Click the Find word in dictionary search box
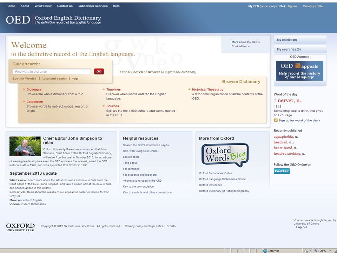337x253 pixels. coord(52,71)
